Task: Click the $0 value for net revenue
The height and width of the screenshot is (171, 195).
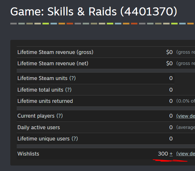Action: [169, 63]
